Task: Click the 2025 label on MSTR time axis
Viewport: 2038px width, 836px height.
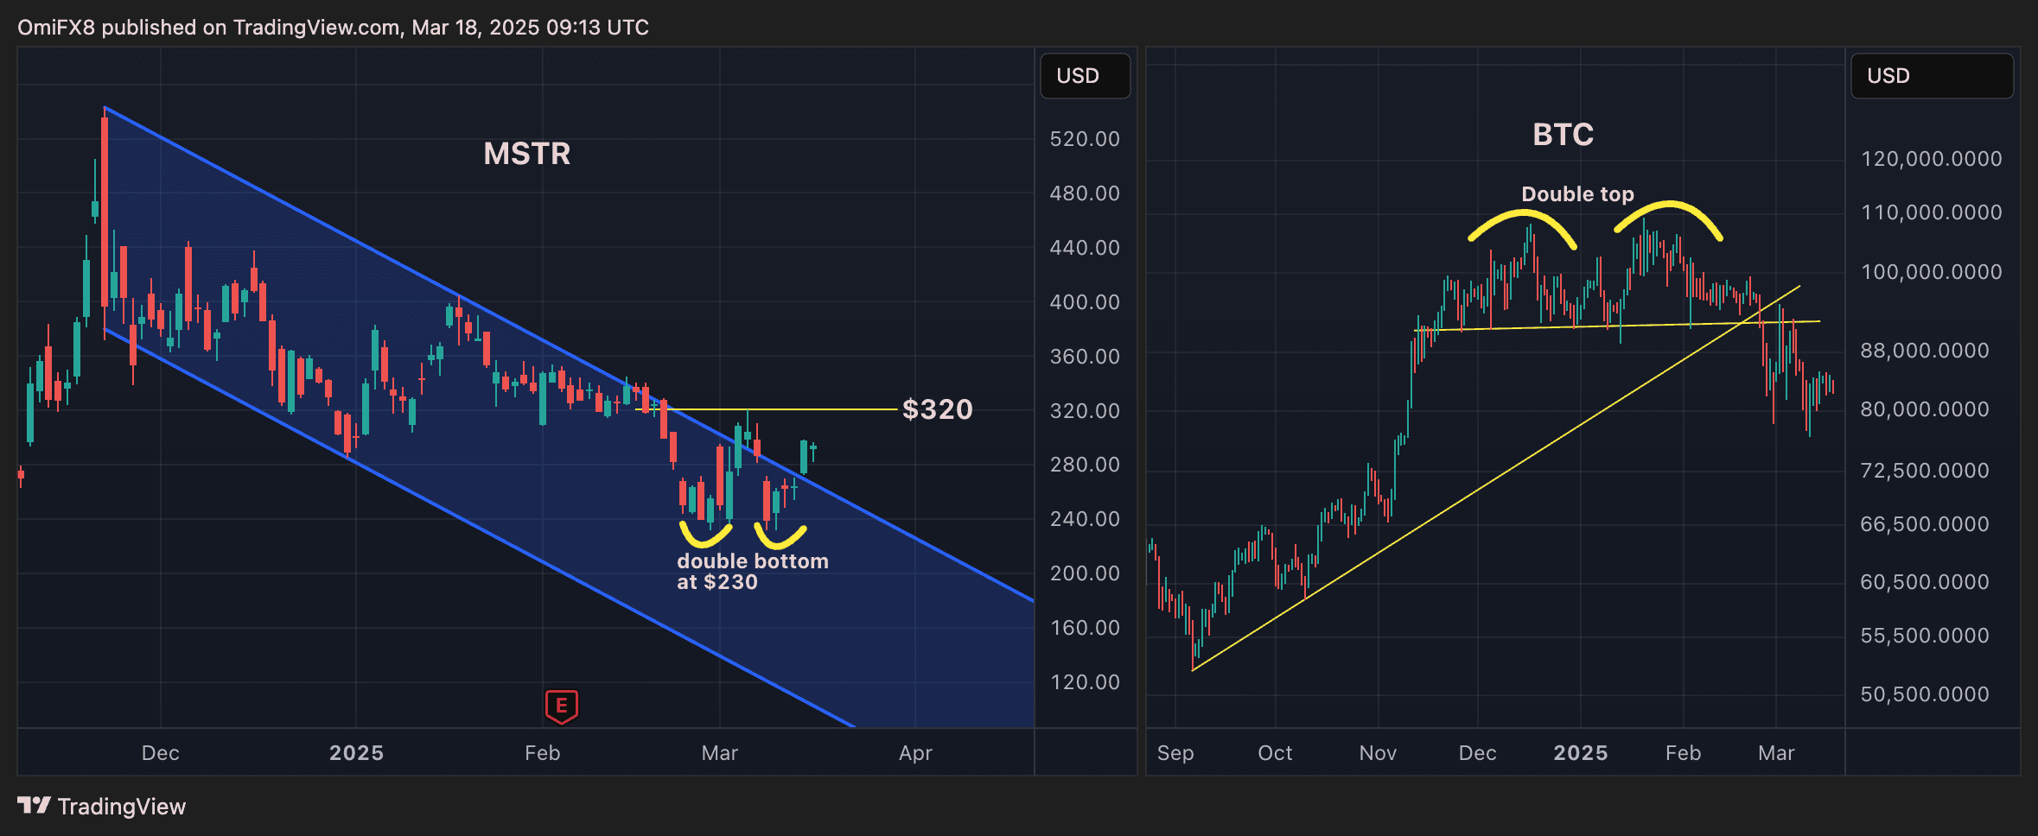Action: point(356,753)
